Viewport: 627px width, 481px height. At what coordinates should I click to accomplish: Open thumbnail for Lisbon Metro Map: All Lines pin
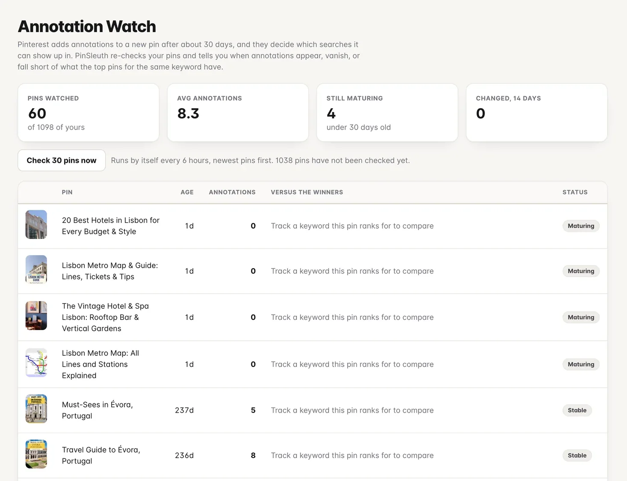click(x=36, y=363)
